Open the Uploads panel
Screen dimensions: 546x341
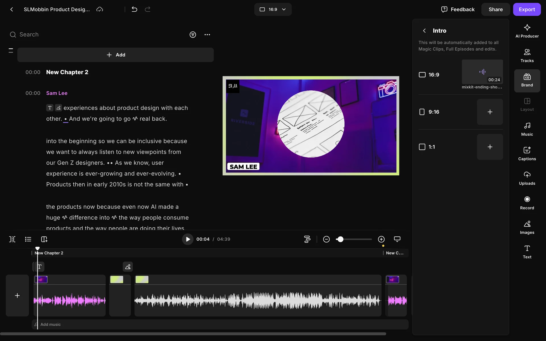[x=527, y=178]
